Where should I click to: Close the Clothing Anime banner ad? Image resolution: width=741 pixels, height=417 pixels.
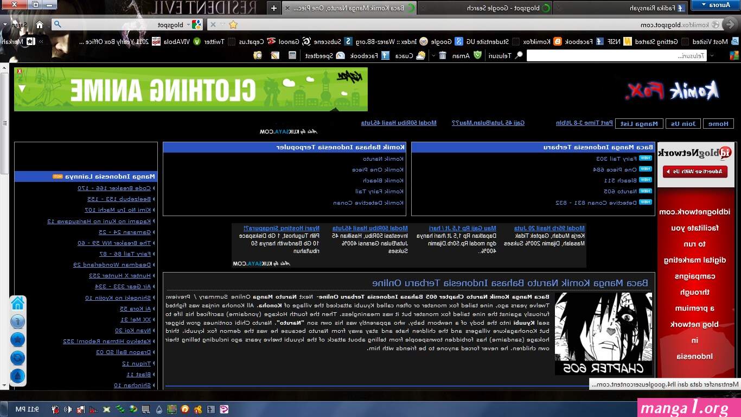(19, 71)
